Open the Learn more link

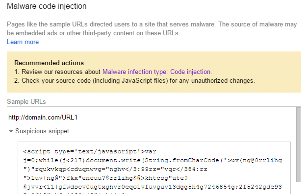[x=23, y=42]
